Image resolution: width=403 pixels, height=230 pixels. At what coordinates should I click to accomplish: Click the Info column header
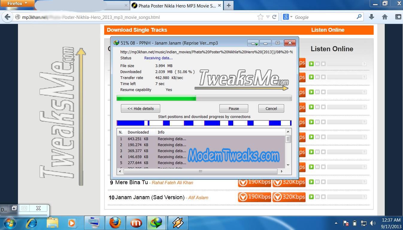[220, 132]
